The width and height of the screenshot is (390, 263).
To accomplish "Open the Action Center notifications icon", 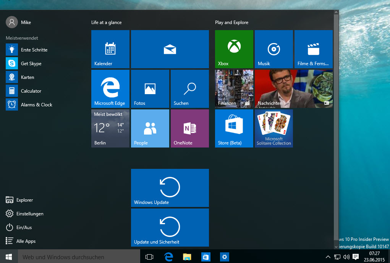I will click(356, 257).
